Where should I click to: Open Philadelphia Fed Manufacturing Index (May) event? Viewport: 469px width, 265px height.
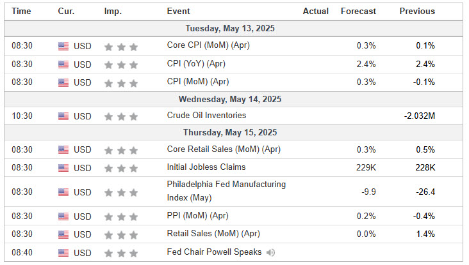click(226, 191)
